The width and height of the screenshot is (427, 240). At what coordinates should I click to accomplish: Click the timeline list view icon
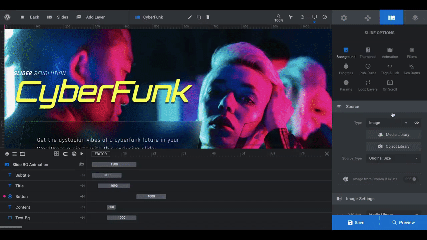click(14, 154)
